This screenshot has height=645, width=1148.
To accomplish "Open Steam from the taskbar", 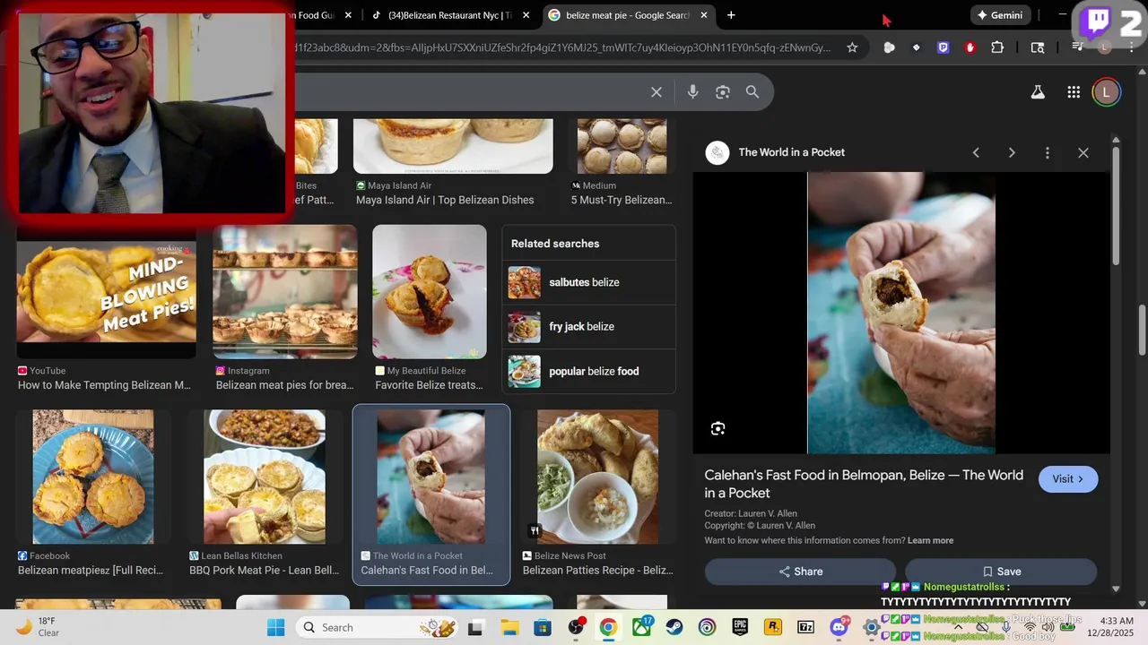I will [x=674, y=627].
